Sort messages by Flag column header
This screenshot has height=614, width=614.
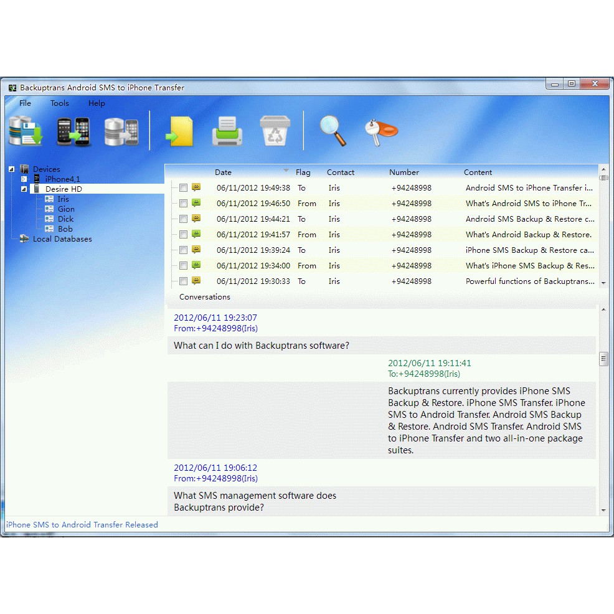tap(303, 172)
